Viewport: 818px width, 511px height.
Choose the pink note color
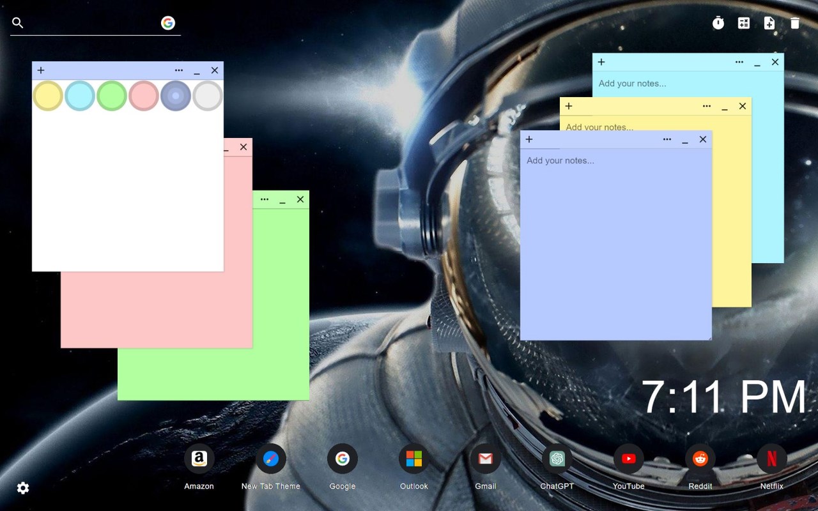[144, 96]
